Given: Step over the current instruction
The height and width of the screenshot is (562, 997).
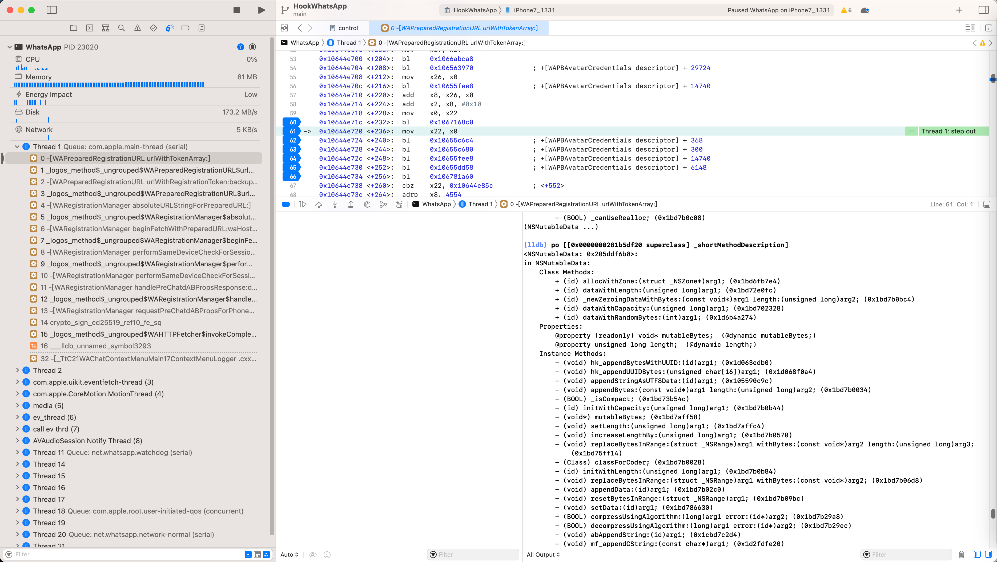Looking at the screenshot, I should (x=319, y=204).
